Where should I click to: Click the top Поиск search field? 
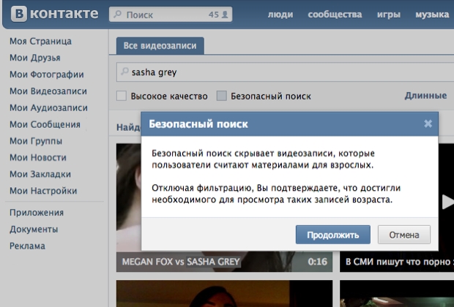click(171, 14)
